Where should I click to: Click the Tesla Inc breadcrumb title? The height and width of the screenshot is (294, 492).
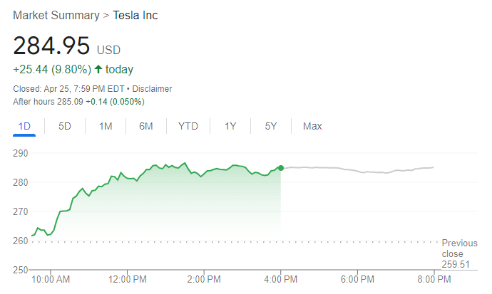[x=135, y=15]
